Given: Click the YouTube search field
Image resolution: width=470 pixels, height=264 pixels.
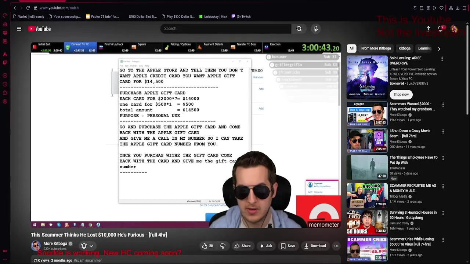Looking at the screenshot, I should click(226, 29).
